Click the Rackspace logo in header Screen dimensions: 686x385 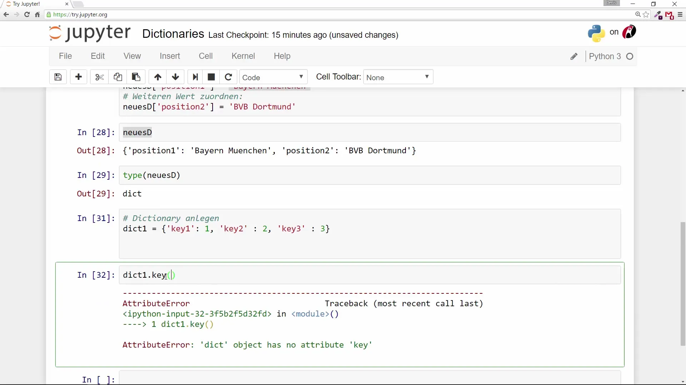pyautogui.click(x=629, y=32)
